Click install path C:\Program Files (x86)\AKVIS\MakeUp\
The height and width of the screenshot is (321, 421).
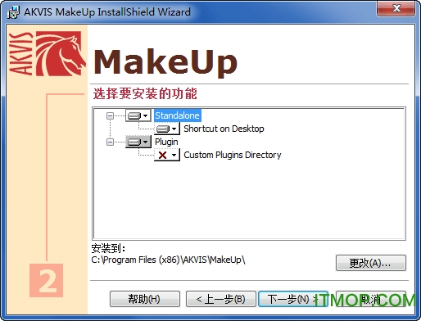(x=168, y=260)
